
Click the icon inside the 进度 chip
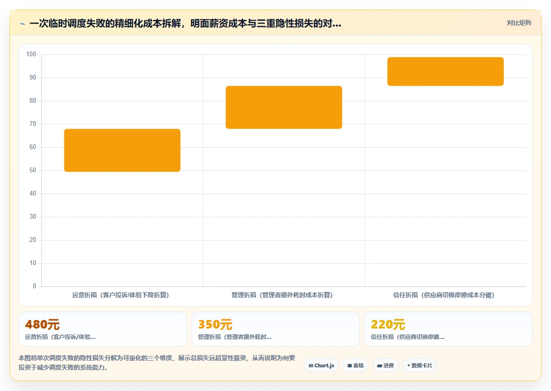tap(379, 366)
